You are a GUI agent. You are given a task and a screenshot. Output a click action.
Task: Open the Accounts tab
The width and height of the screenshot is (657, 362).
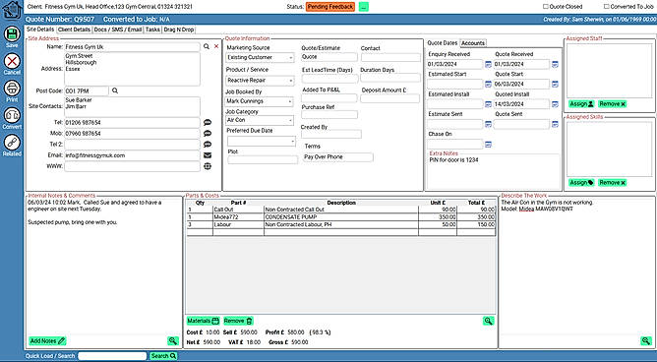point(473,43)
